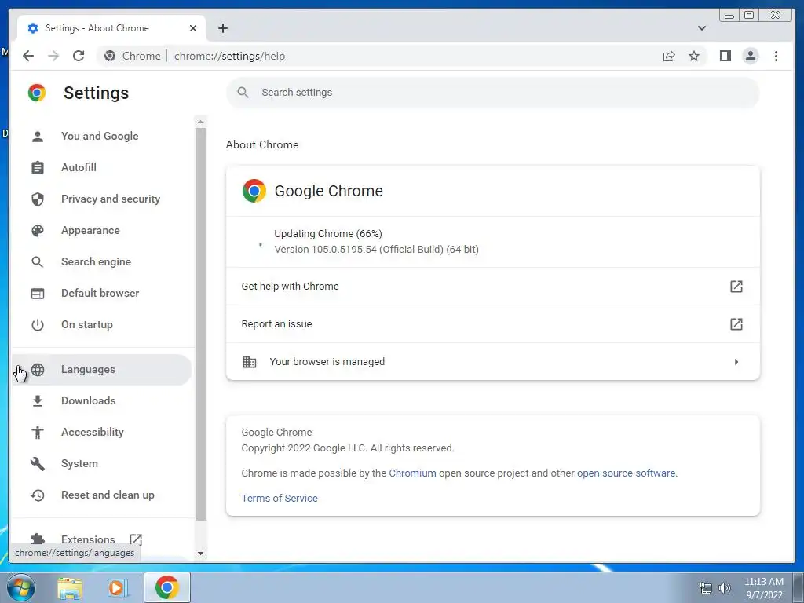The height and width of the screenshot is (603, 804).
Task: Click the globe icon beside Languages
Action: (38, 370)
